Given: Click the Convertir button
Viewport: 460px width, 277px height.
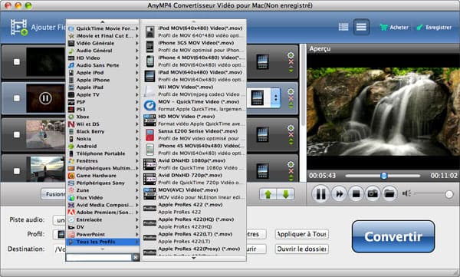Looking at the screenshot, I should [393, 236].
